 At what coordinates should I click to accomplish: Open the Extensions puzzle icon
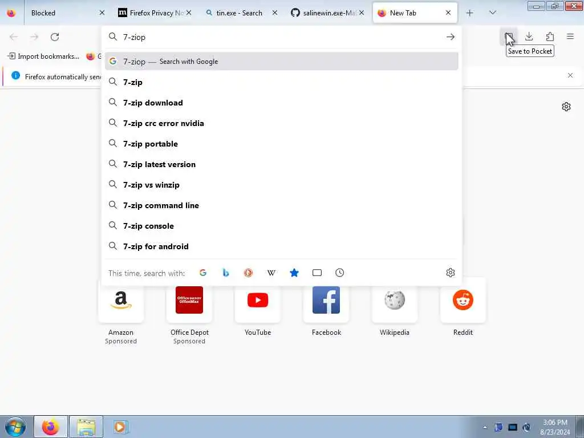[x=550, y=36]
